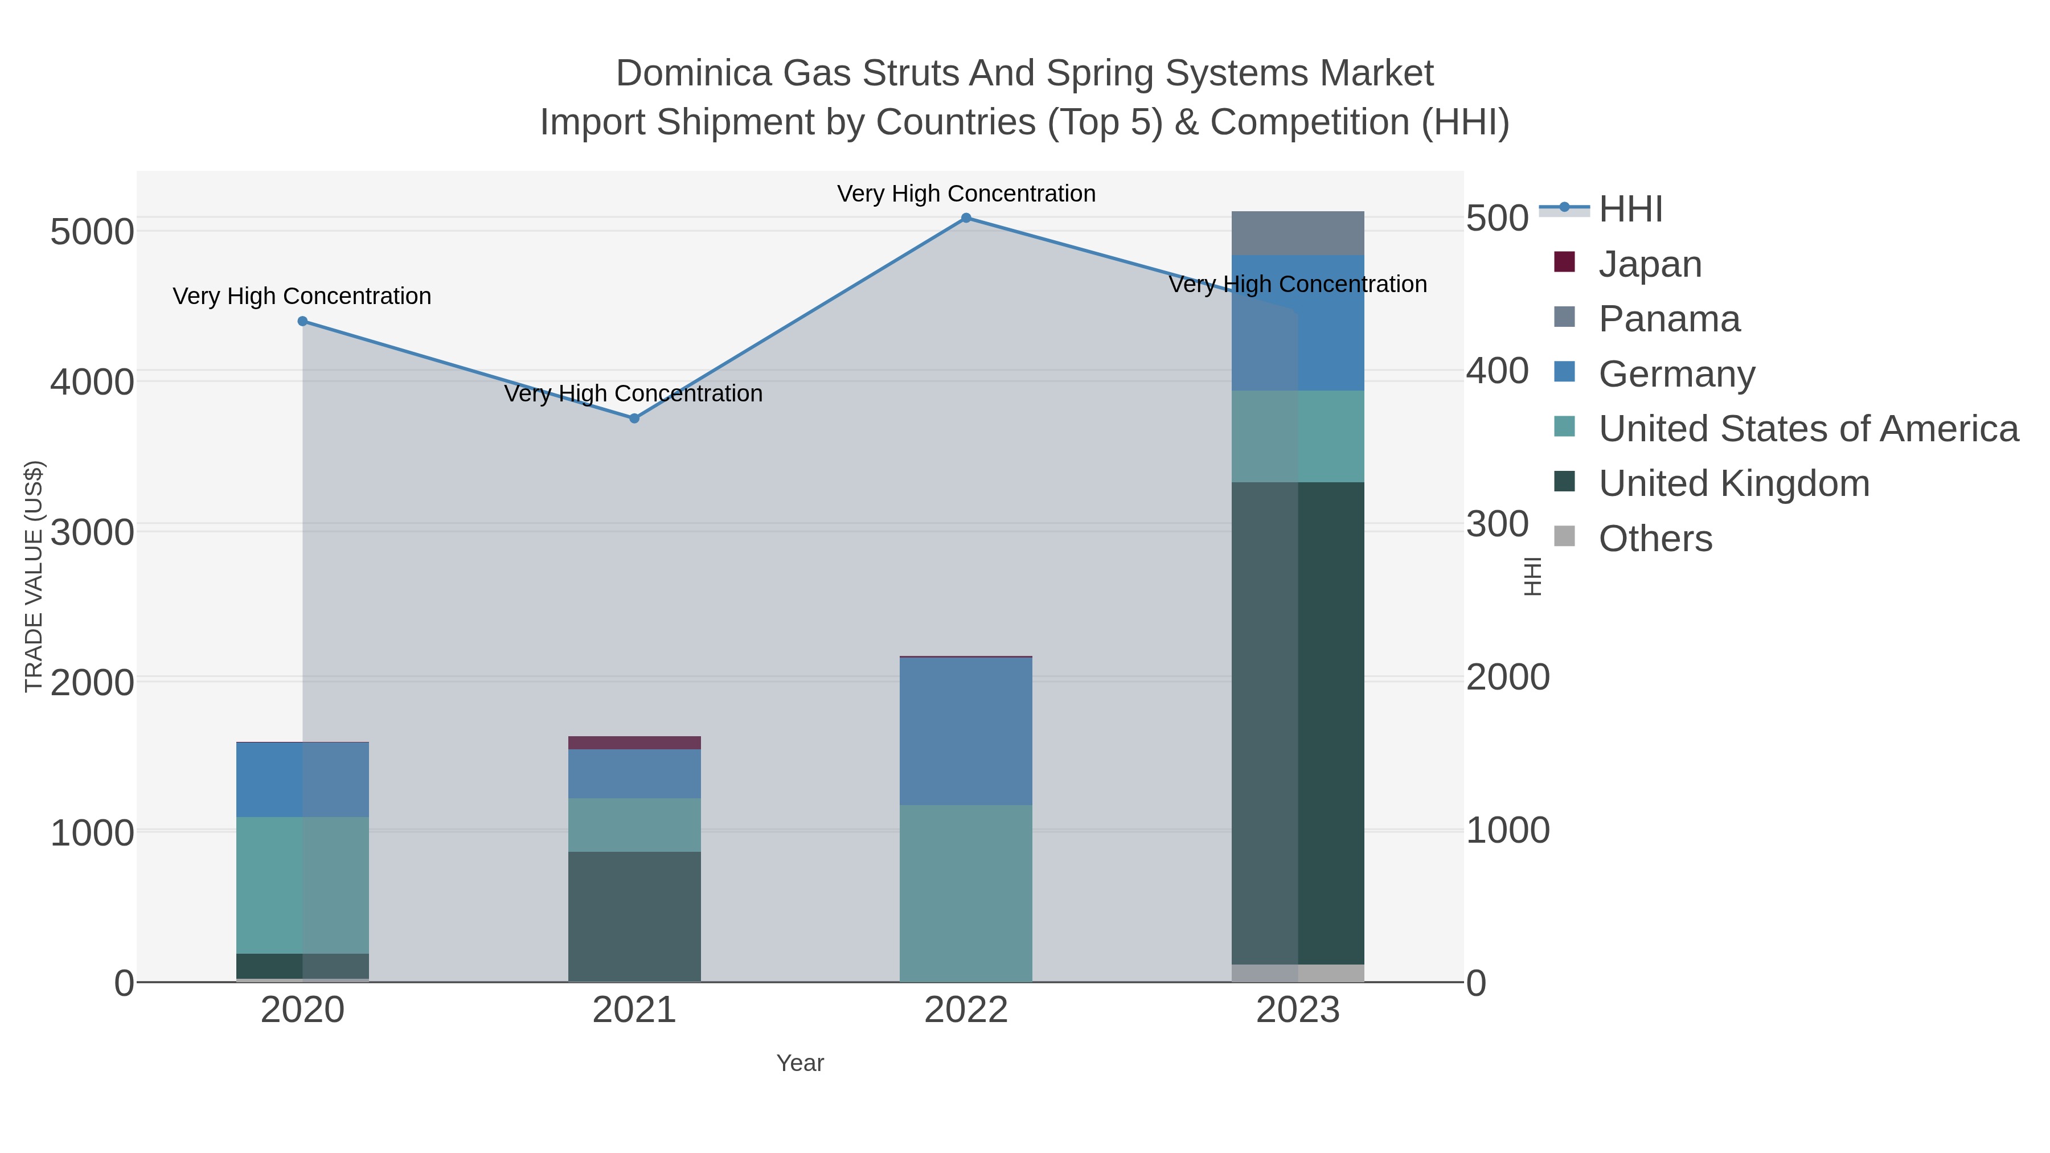Click the 2020 United Kingdom bar segment

click(x=302, y=966)
